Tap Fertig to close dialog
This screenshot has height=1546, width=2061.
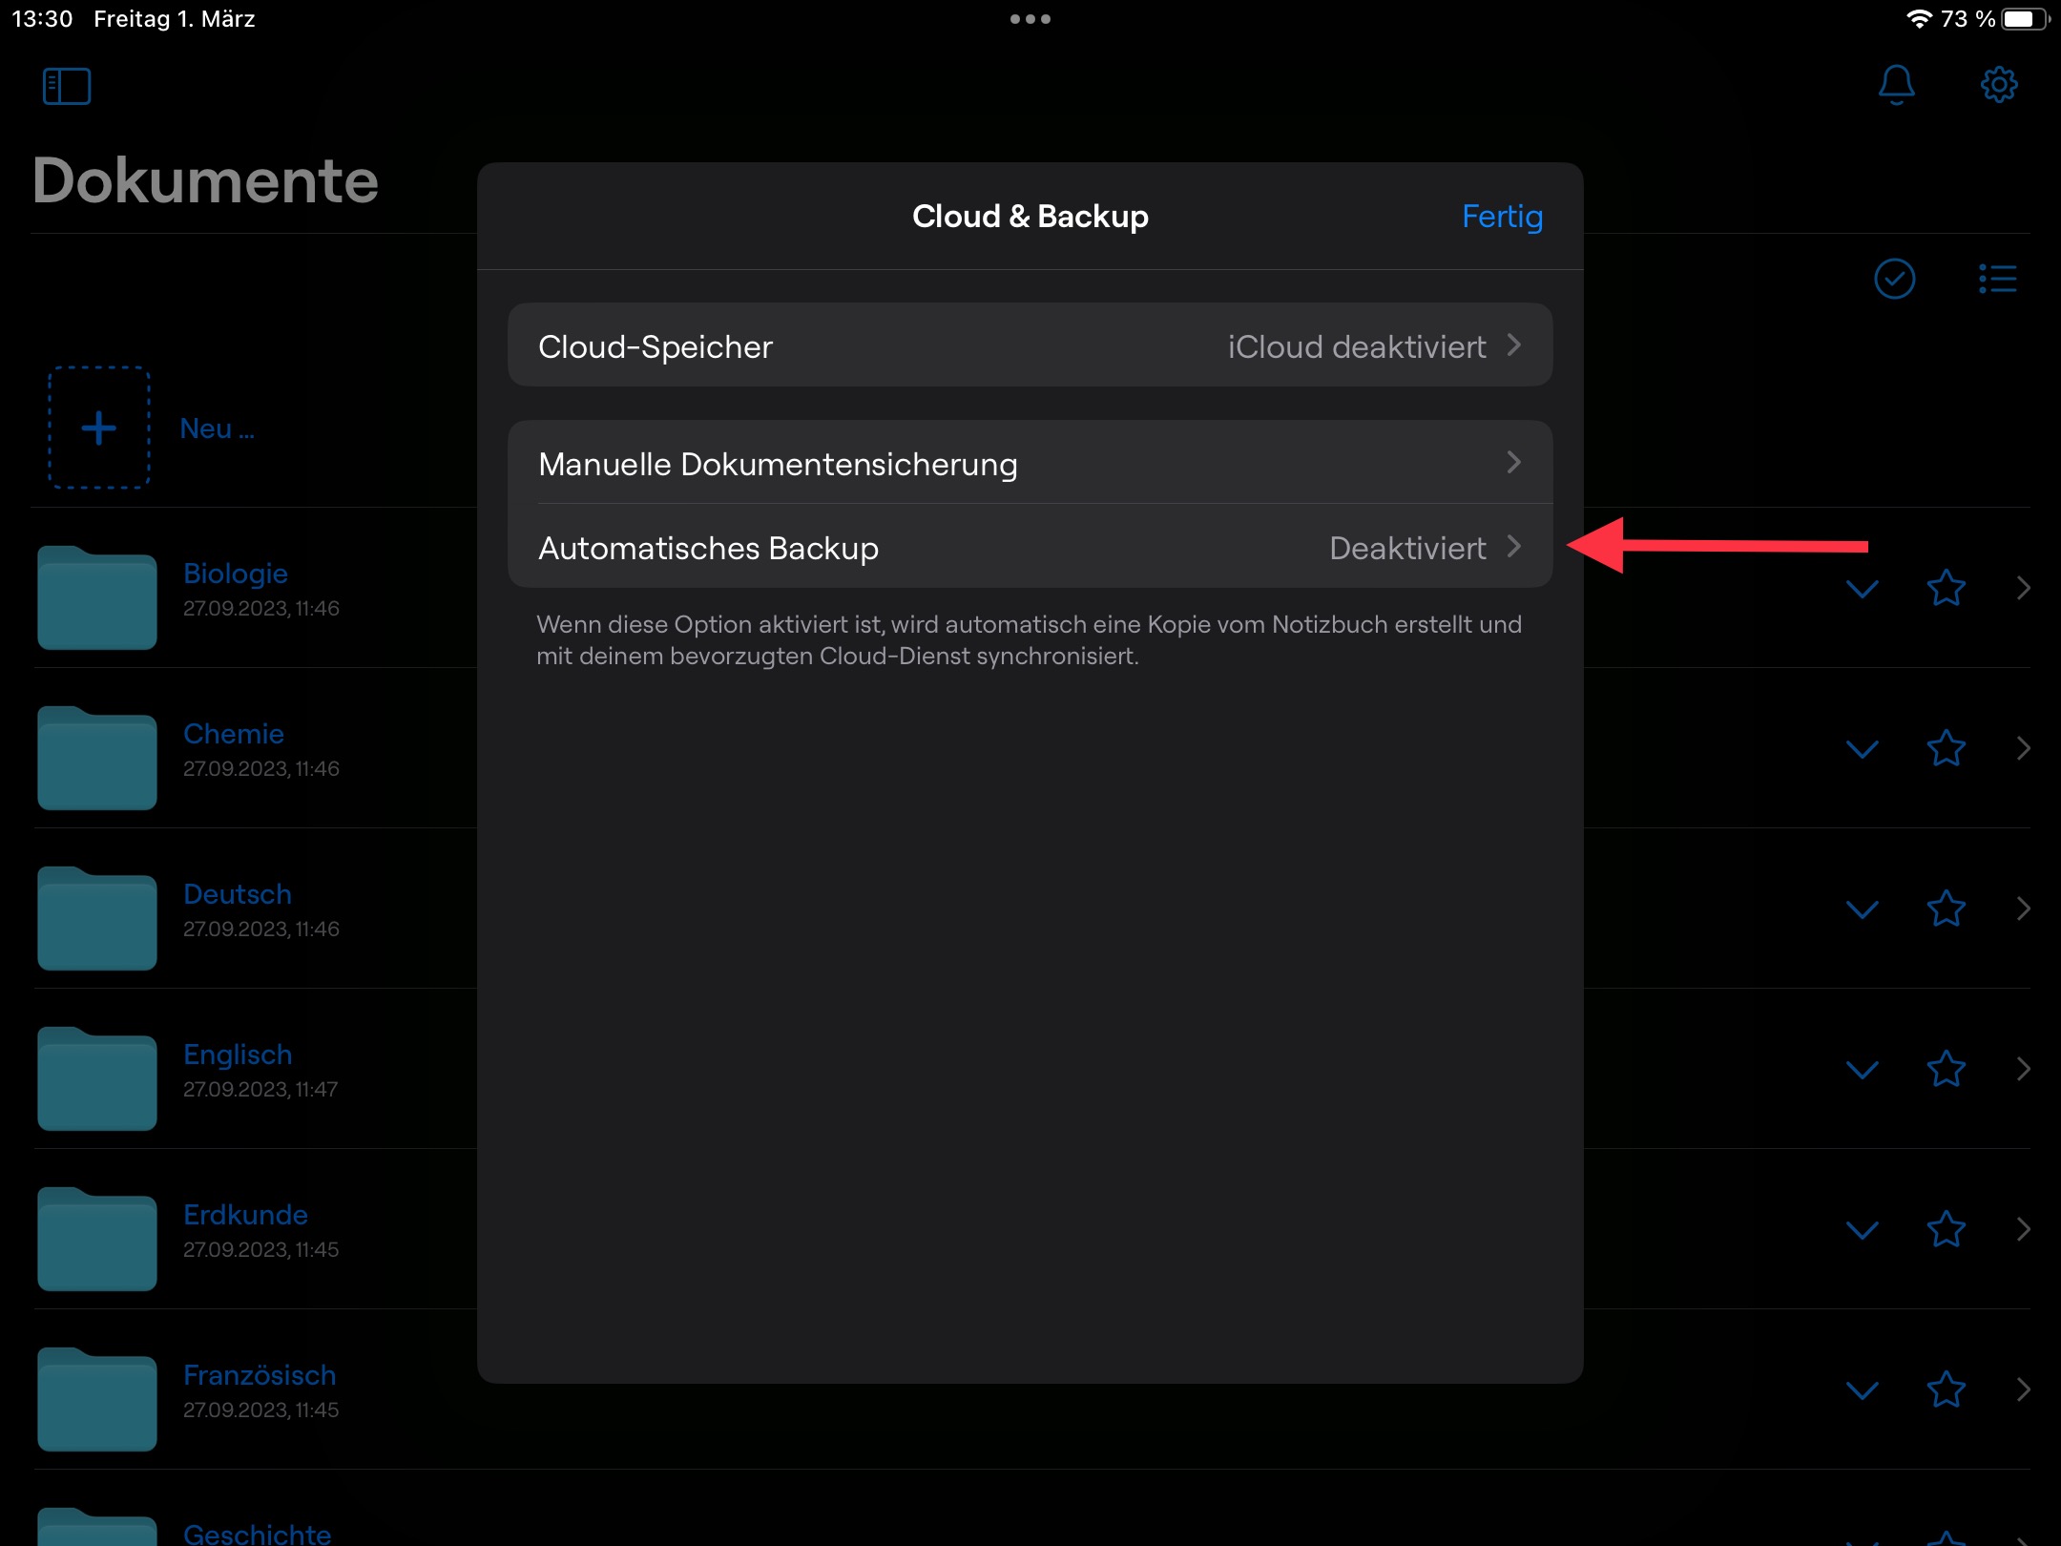tap(1502, 217)
